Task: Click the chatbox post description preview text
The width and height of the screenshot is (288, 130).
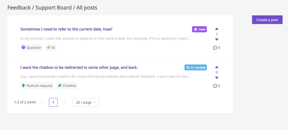Action: pyautogui.click(x=105, y=77)
